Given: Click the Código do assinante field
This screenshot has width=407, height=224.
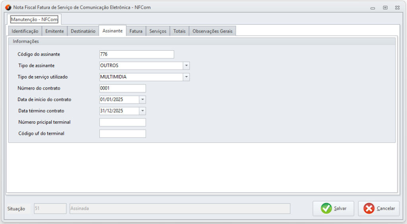Looking at the screenshot, I should point(136,55).
